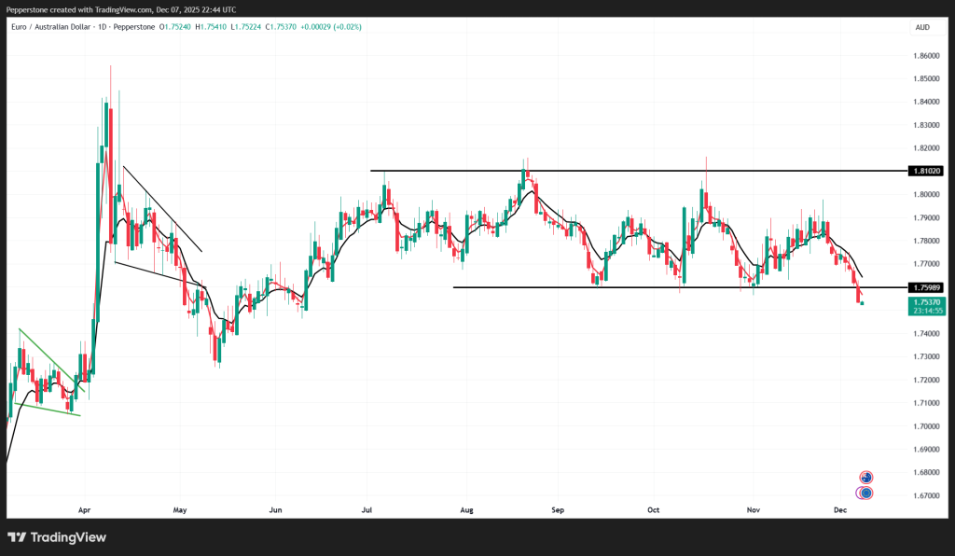Click the TradingView logo in bottom corner
955x556 pixels.
point(56,537)
